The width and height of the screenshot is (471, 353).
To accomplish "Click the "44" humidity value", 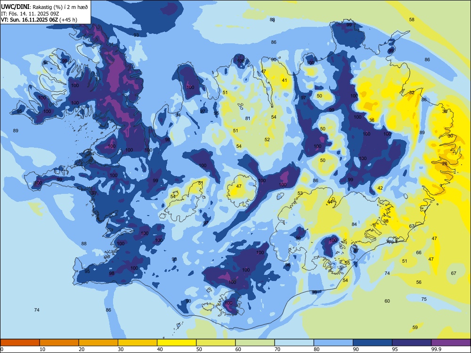I will 331,202.
